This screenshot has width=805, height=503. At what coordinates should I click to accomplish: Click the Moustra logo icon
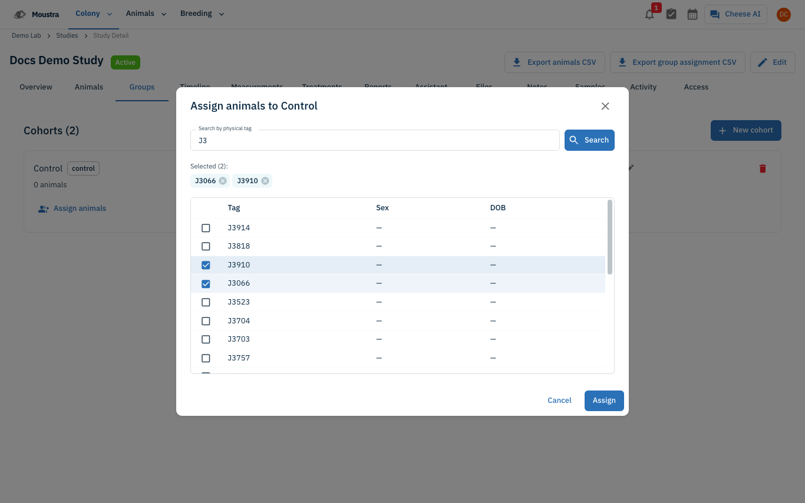point(20,14)
